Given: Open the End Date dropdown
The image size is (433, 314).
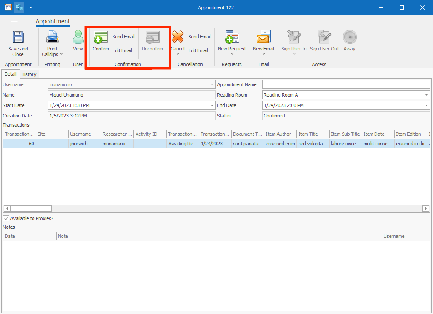Looking at the screenshot, I should coord(426,105).
